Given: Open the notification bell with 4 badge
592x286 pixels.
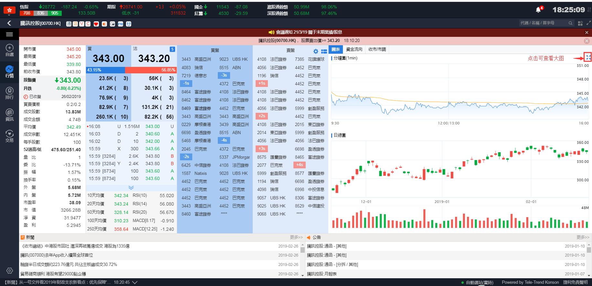Looking at the screenshot, I should (539, 9).
